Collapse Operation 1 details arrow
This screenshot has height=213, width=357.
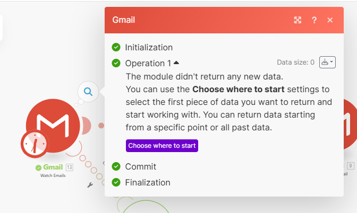click(x=176, y=63)
